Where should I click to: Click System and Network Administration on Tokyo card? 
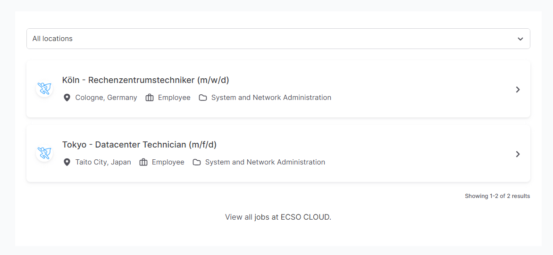click(x=265, y=162)
